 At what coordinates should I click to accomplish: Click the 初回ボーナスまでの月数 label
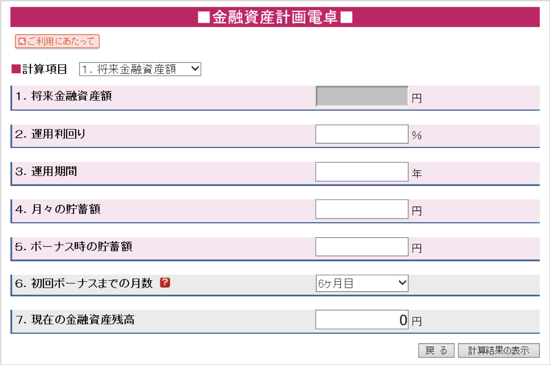coord(84,283)
